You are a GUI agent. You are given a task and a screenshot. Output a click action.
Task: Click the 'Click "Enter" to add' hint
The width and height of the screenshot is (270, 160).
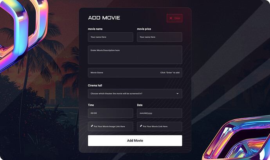pos(170,73)
